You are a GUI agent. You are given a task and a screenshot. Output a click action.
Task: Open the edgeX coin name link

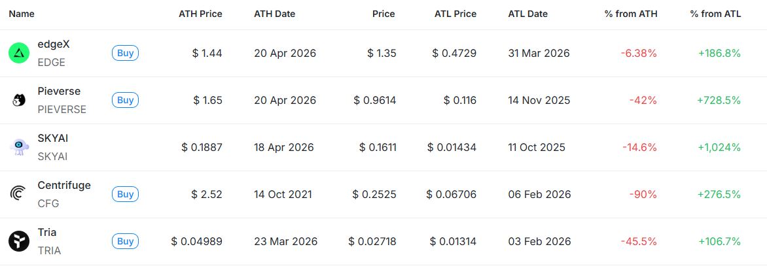point(54,44)
